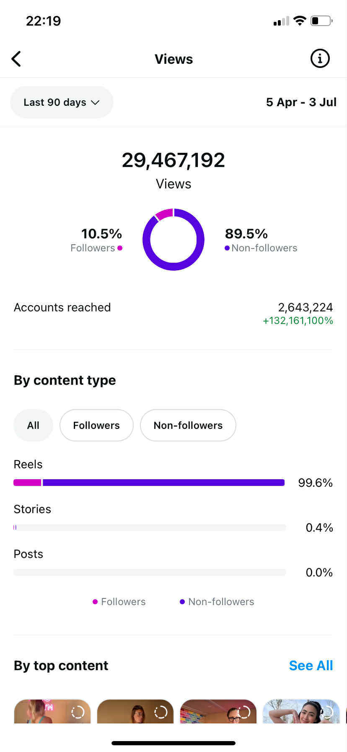Select the All filter chip
347x752 pixels.
pos(33,426)
